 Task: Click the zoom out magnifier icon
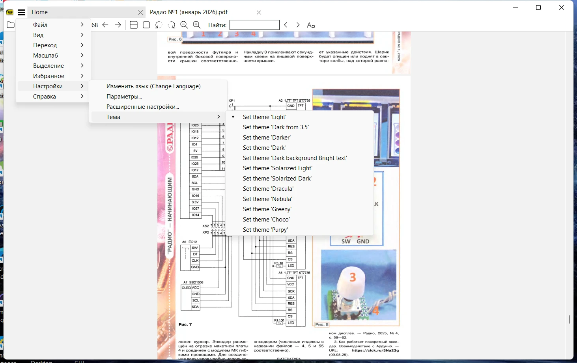[x=184, y=25]
